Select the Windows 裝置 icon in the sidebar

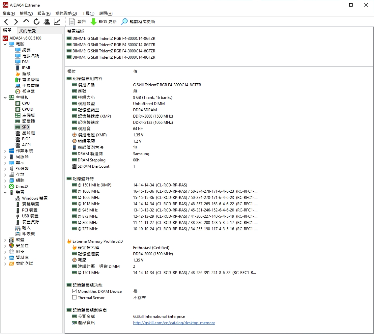click(x=18, y=198)
